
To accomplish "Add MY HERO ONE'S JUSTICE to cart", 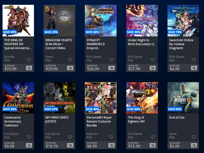I will tap(70, 145).
